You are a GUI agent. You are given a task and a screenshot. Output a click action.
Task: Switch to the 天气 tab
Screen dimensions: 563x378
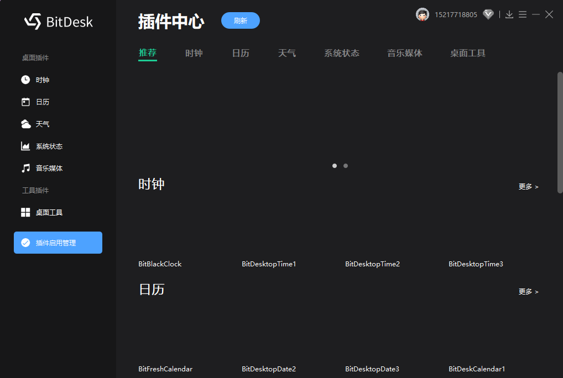[287, 53]
